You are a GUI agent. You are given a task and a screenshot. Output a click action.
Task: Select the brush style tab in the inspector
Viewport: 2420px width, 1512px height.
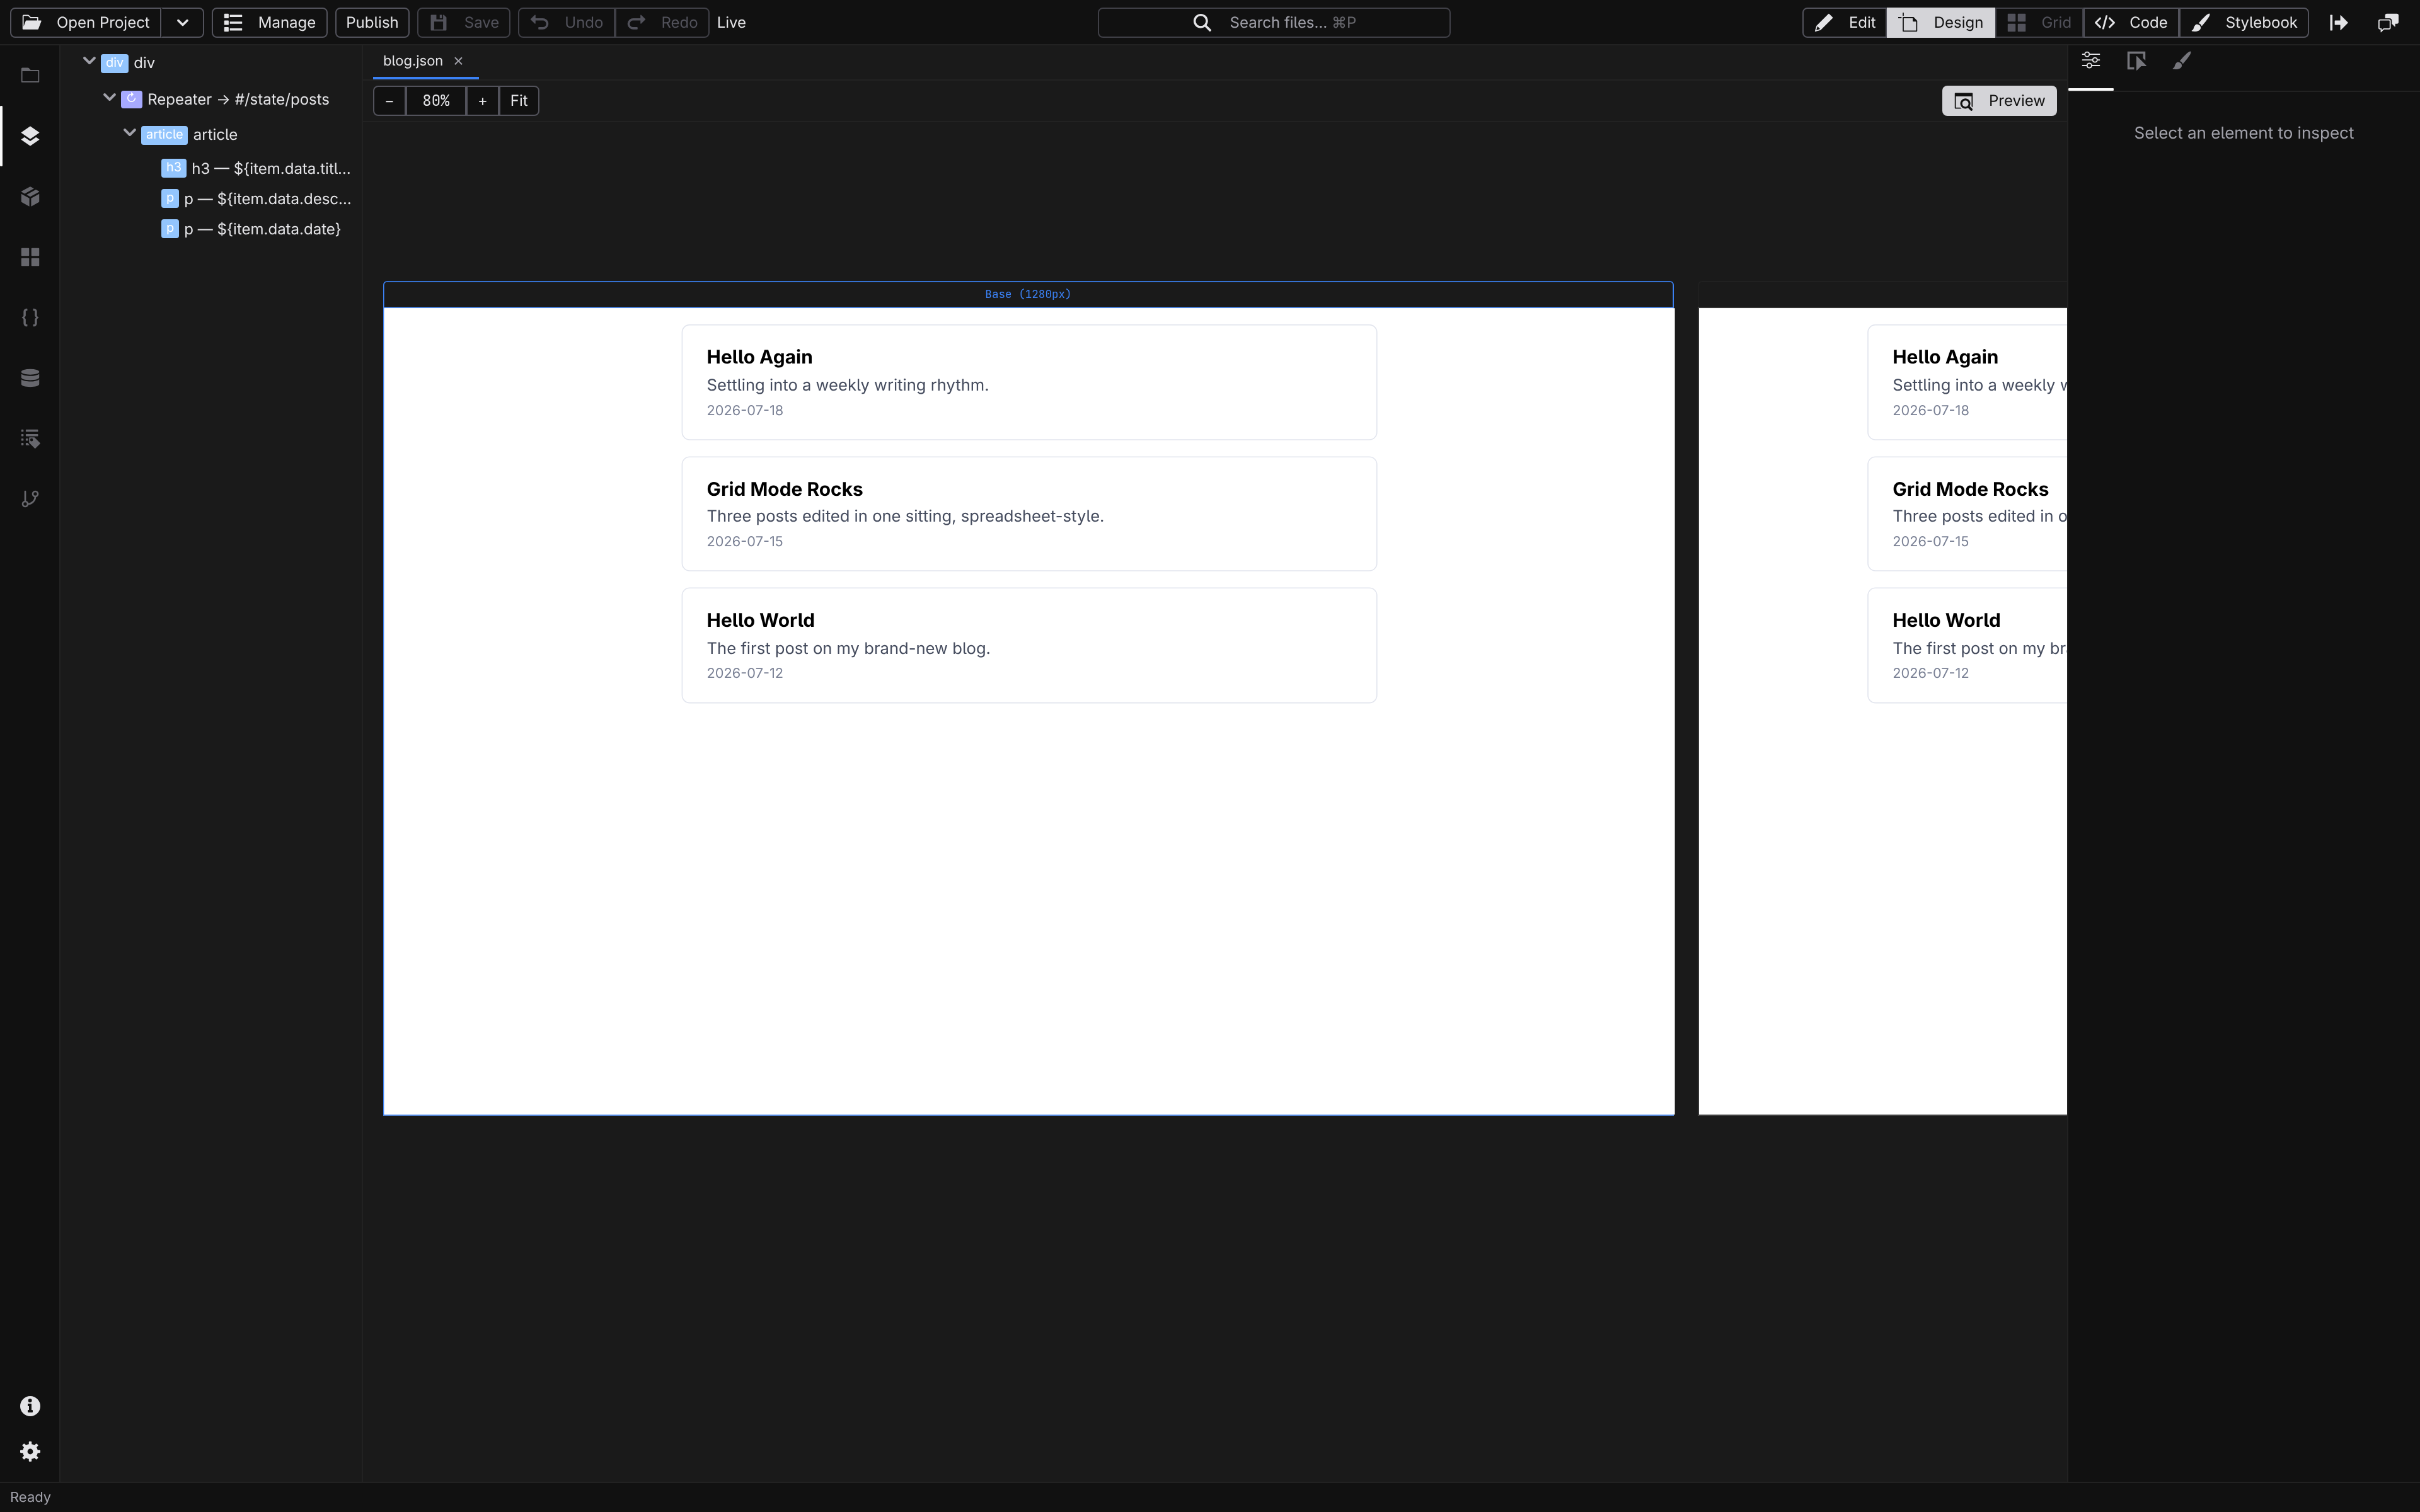pyautogui.click(x=2181, y=62)
